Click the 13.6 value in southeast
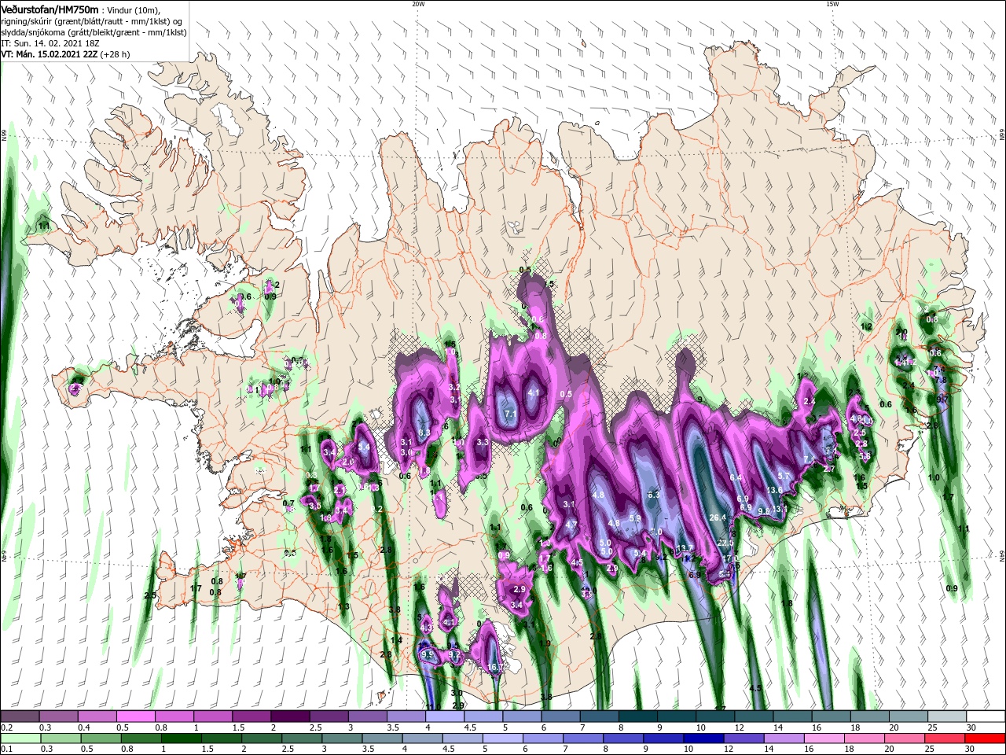This screenshot has width=1006, height=755. click(x=774, y=490)
